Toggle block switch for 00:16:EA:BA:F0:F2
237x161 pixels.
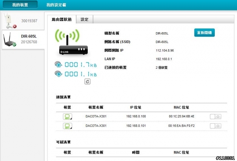216,126
